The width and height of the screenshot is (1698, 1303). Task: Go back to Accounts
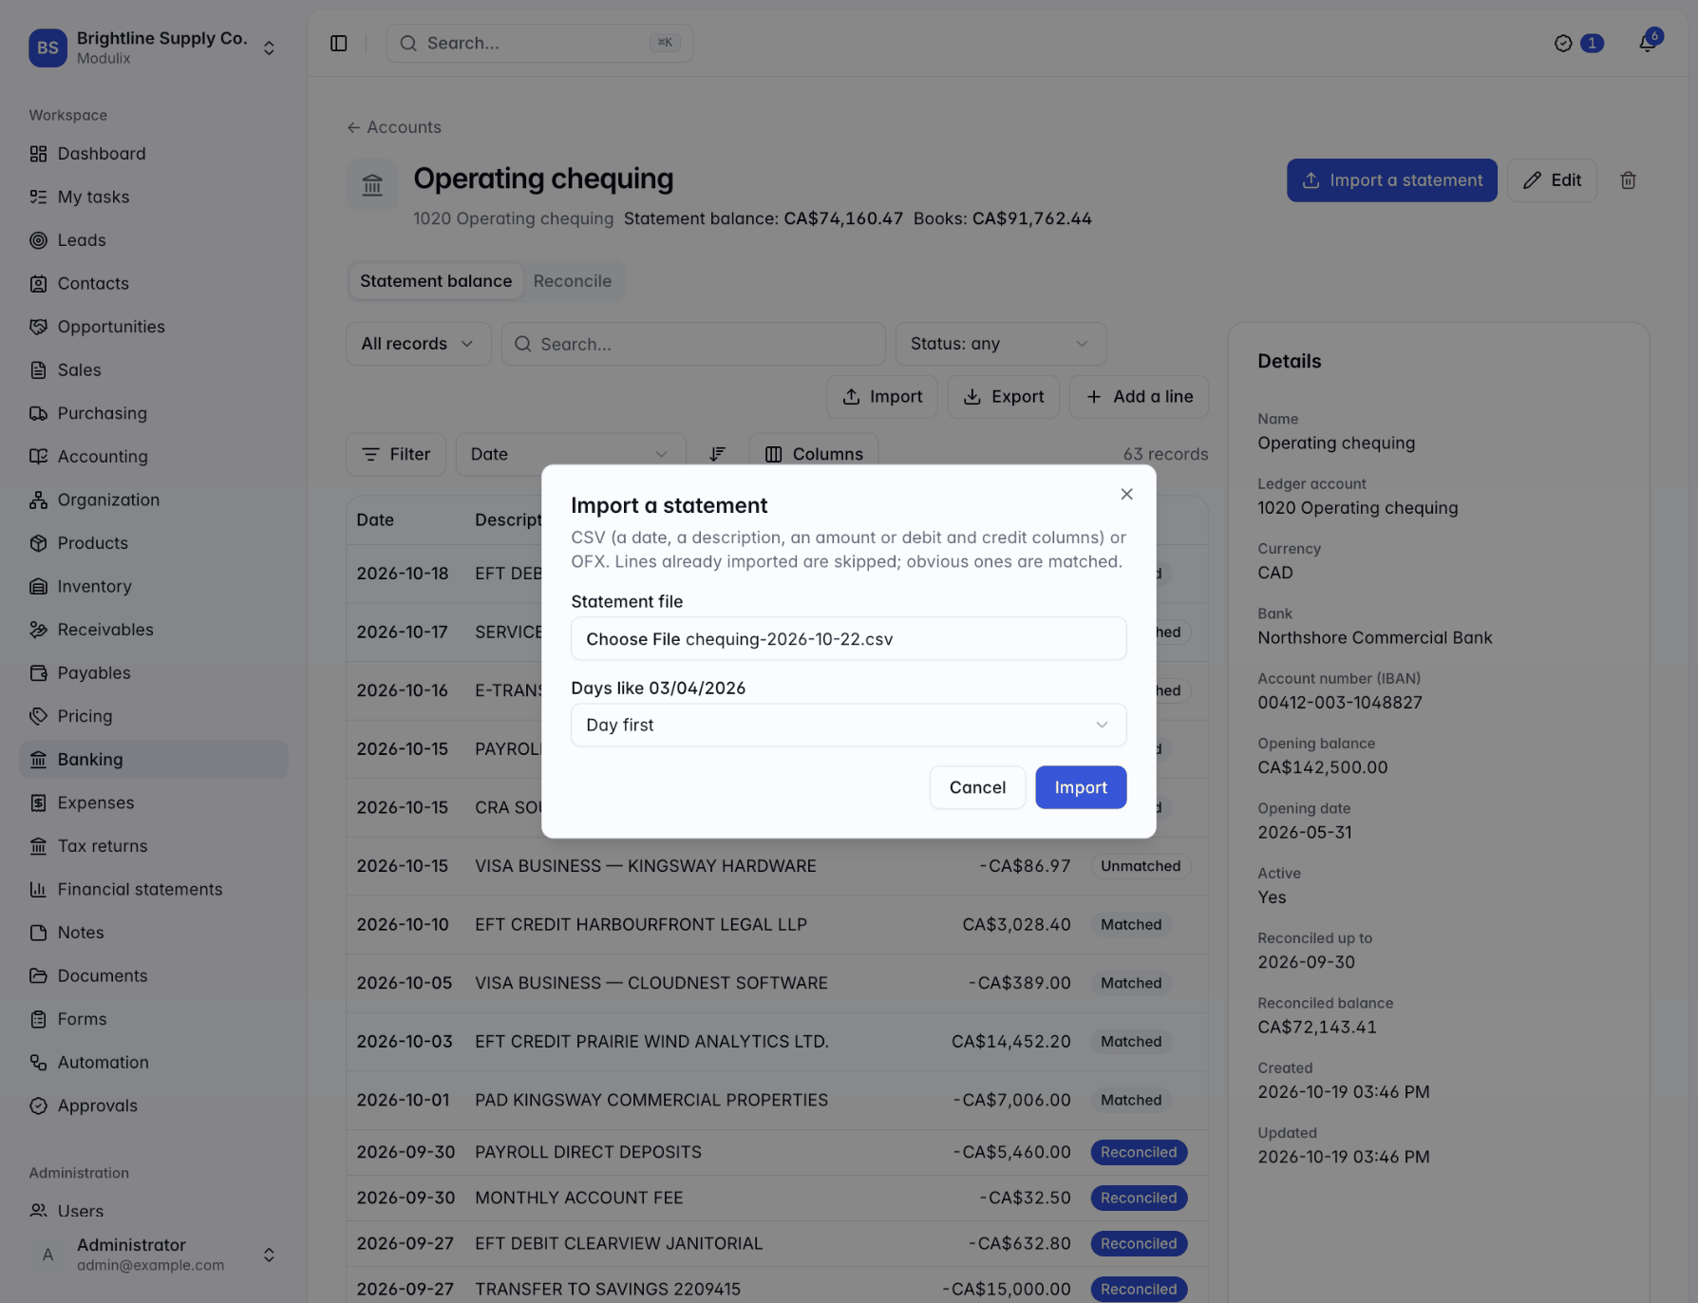(394, 127)
